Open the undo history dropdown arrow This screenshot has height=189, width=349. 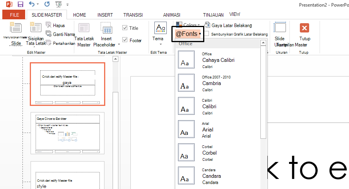(x=38, y=4)
